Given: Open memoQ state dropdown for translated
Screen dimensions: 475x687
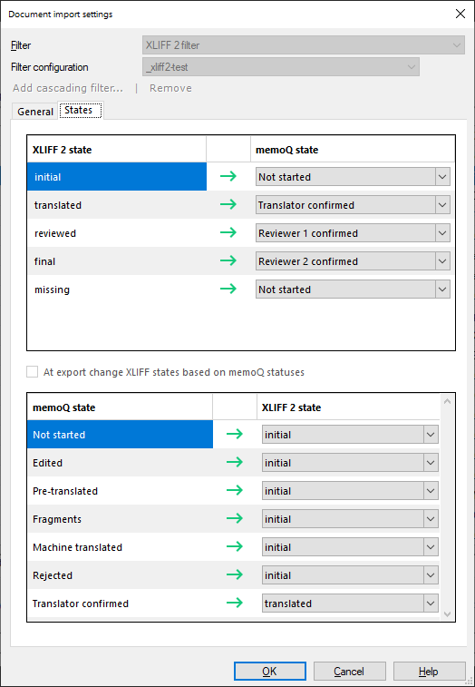Looking at the screenshot, I should pos(353,205).
